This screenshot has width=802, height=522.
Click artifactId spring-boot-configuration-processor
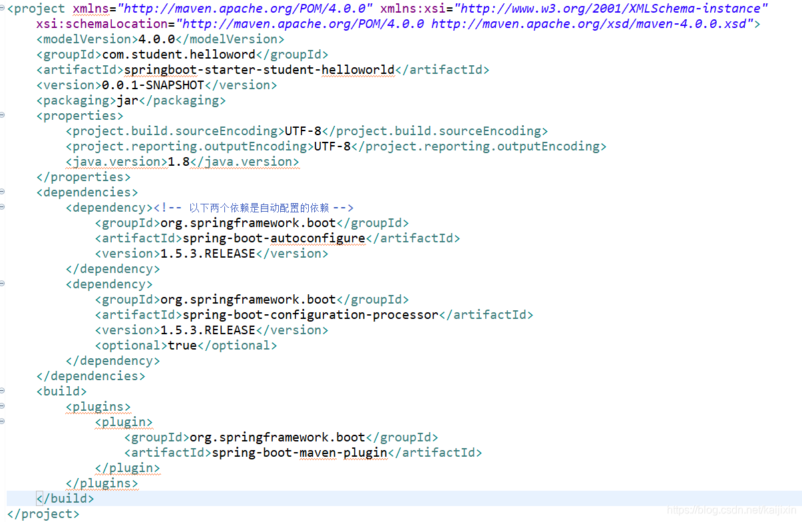[x=310, y=315]
